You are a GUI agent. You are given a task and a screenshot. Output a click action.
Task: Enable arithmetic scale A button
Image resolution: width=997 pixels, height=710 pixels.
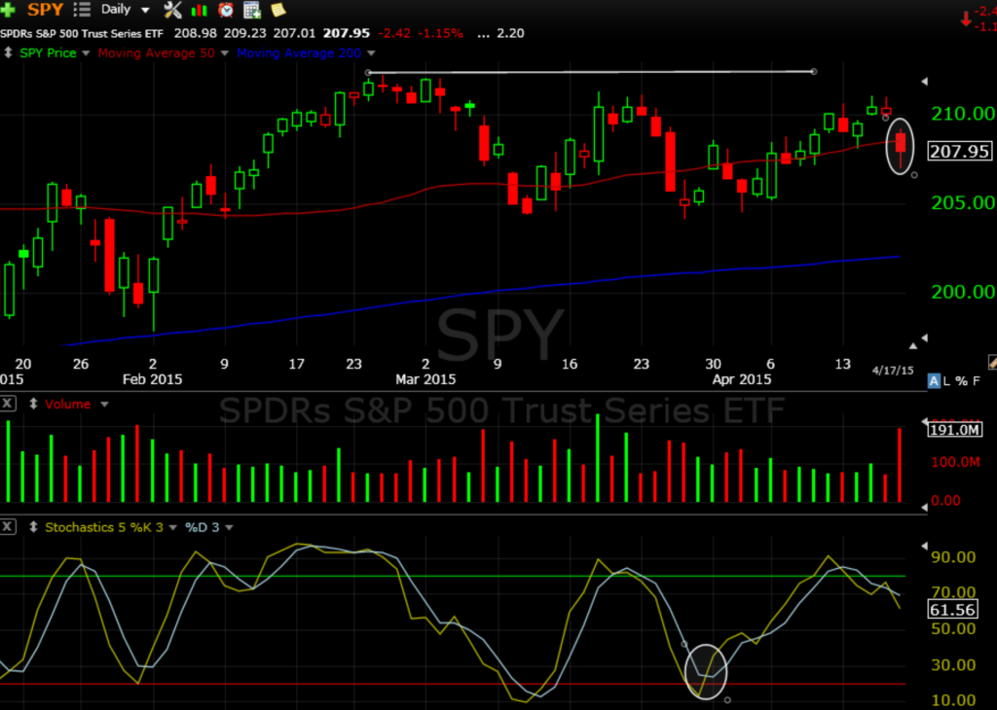(x=934, y=381)
